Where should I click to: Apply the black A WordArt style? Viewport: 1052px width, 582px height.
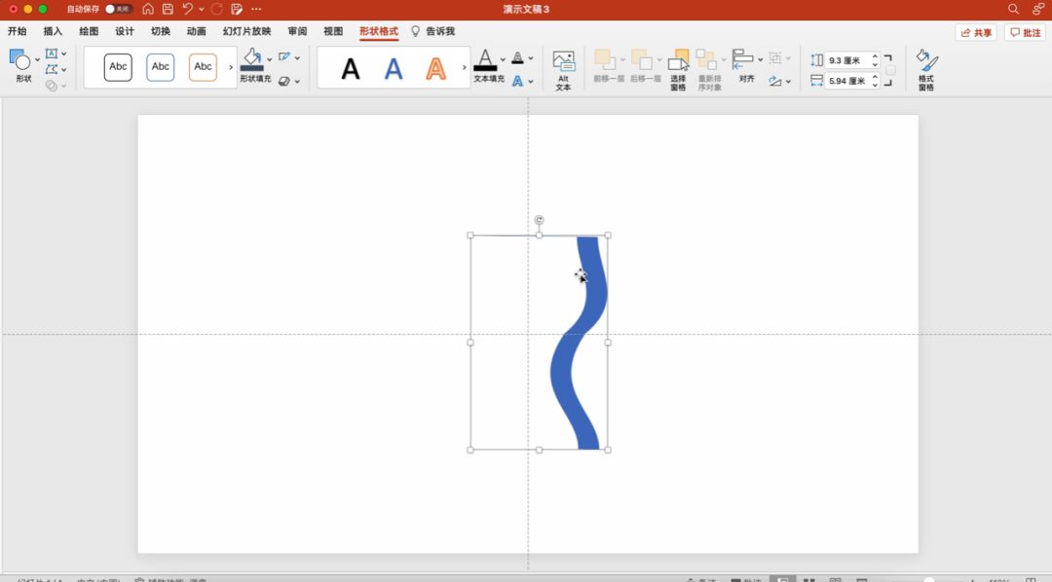(x=351, y=68)
